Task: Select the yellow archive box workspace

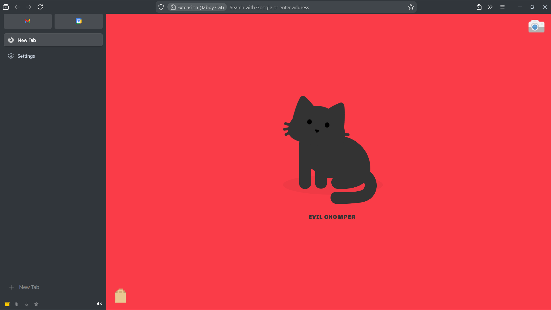Action: coord(7,304)
